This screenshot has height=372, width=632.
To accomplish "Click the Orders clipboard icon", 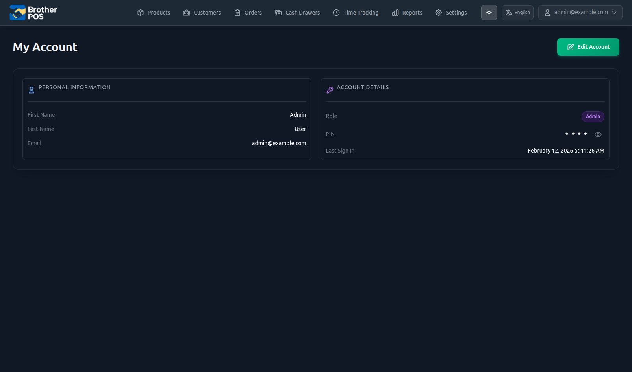I will click(x=237, y=12).
